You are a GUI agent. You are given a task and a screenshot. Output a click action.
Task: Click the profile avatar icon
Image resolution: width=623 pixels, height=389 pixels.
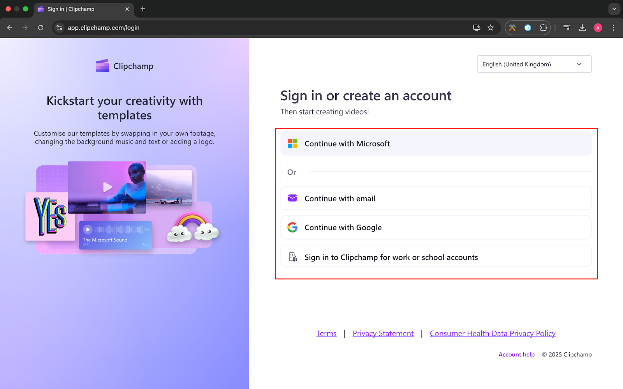pyautogui.click(x=598, y=28)
